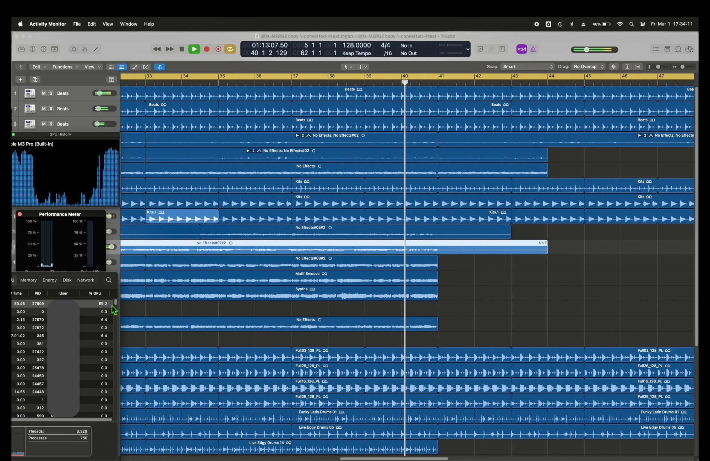The height and width of the screenshot is (461, 710).
Task: Open the Window menu in menu bar
Action: (129, 24)
